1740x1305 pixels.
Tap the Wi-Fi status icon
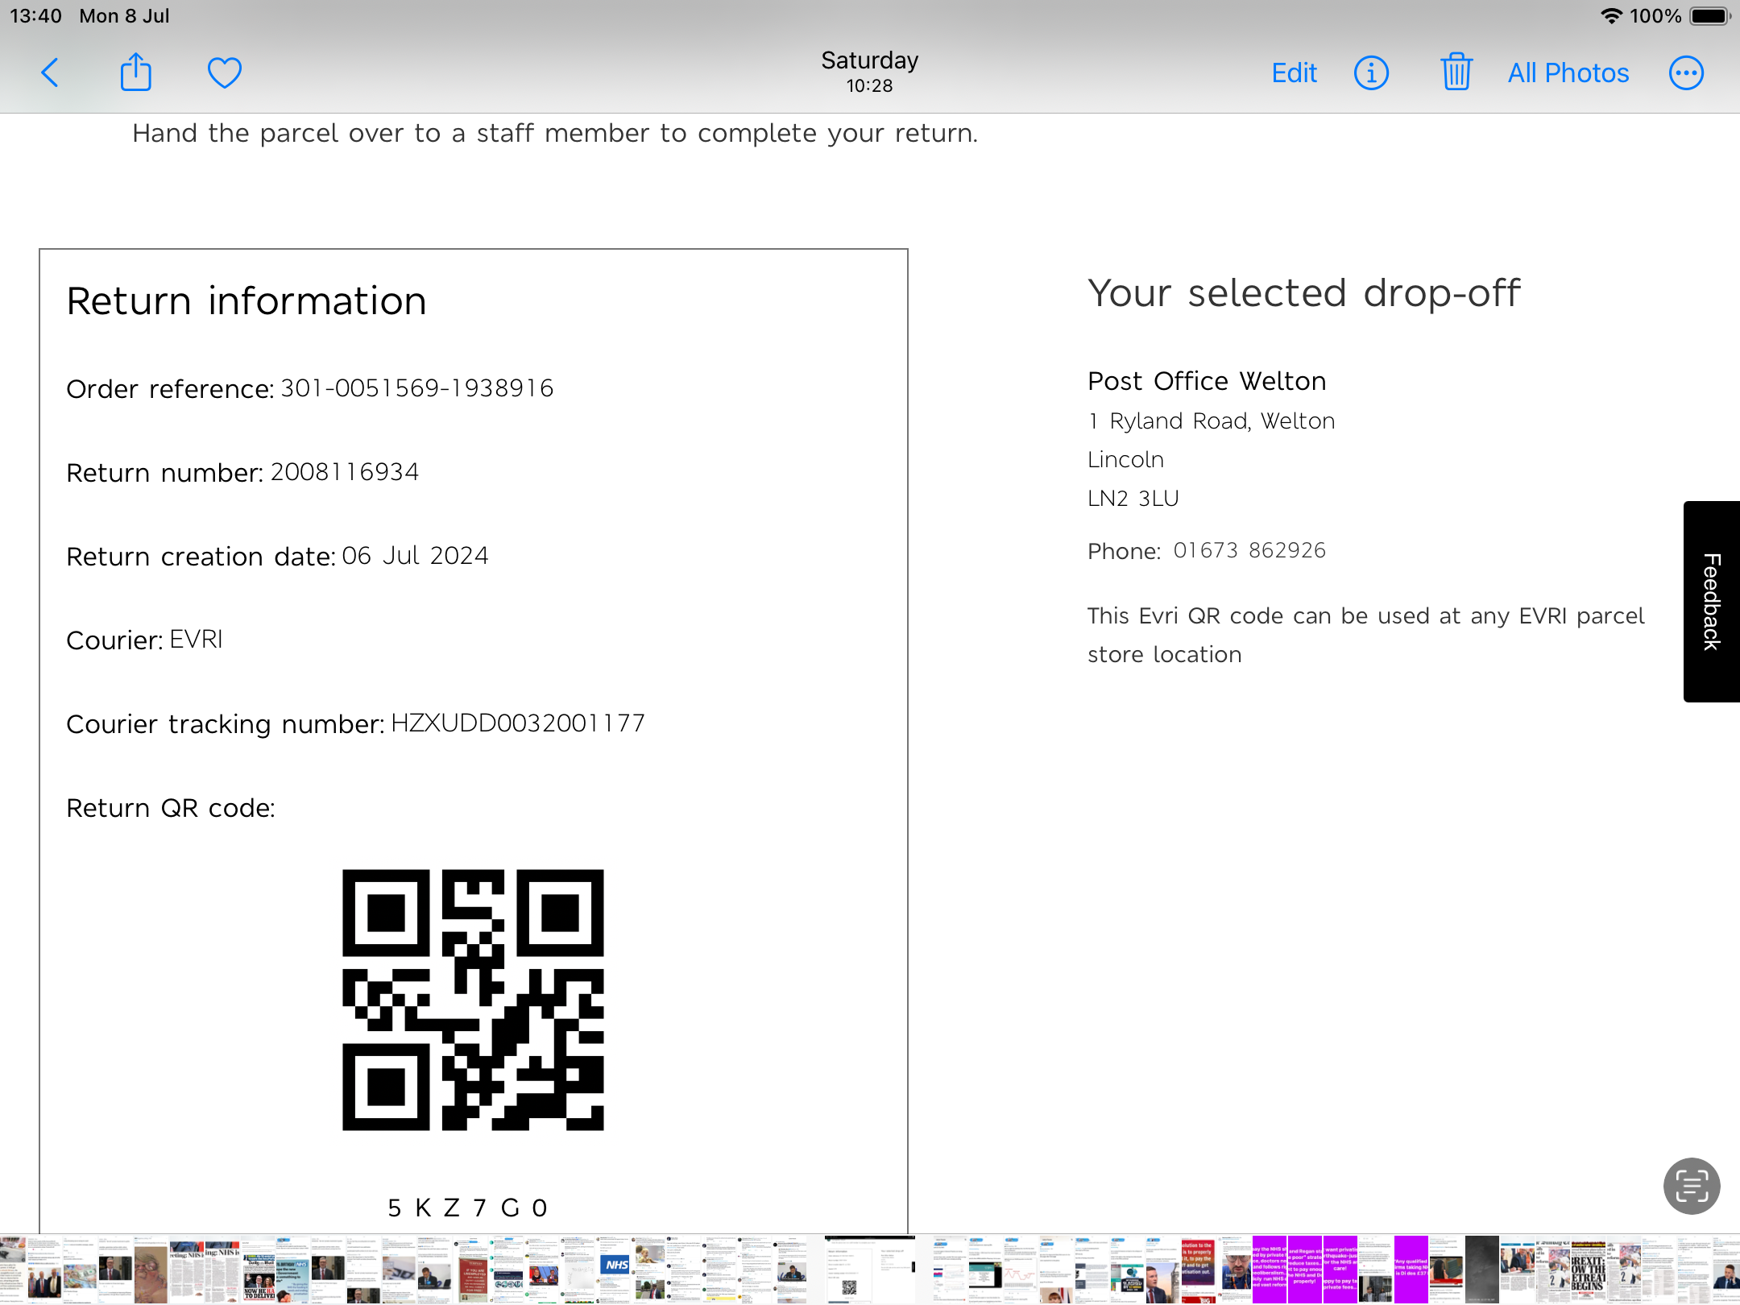tap(1610, 16)
